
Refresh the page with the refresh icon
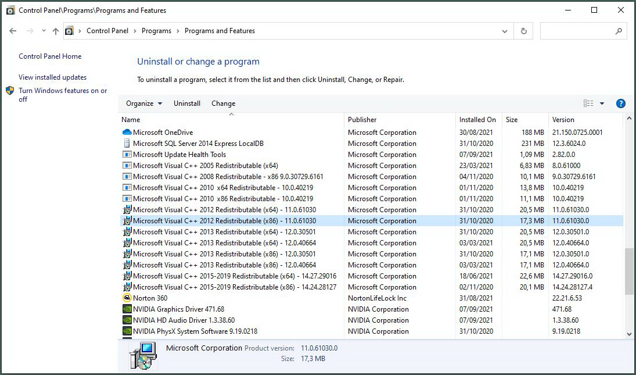point(523,30)
